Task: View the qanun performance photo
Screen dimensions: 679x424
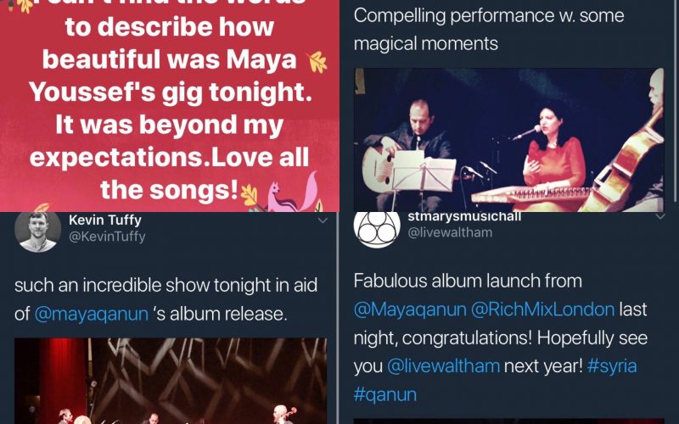Action: [508, 140]
